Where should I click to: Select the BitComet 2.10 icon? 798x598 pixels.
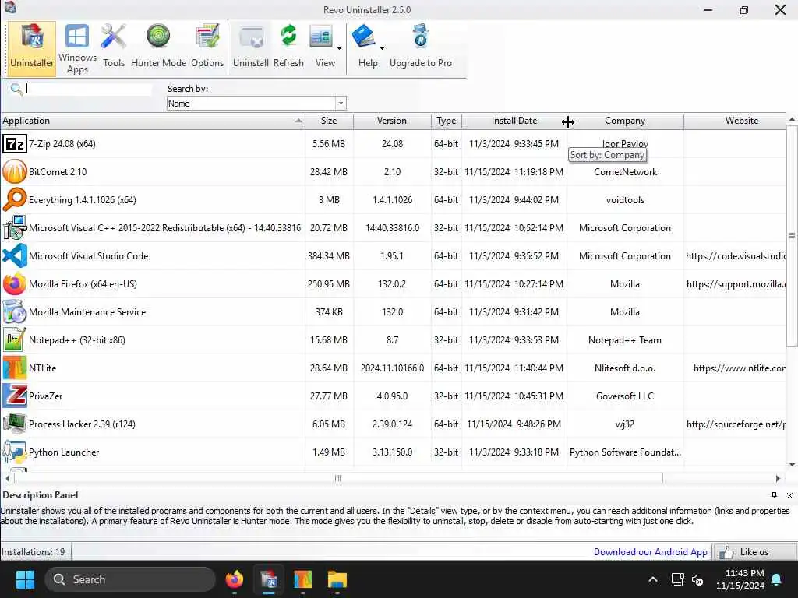coord(14,171)
